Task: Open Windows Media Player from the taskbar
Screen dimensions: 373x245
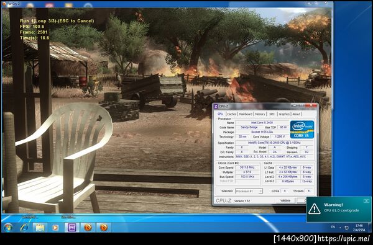Action: [55, 228]
